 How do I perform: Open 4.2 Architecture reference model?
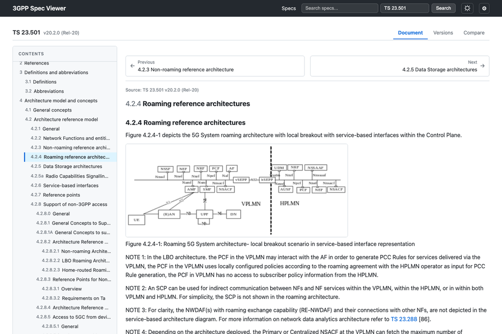[x=61, y=119]
